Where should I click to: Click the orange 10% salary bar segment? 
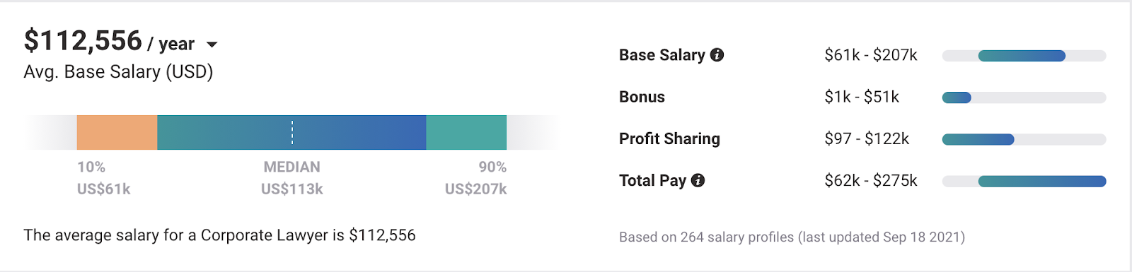pos(117,132)
